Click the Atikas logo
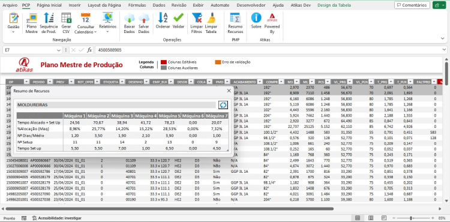 [25, 65]
